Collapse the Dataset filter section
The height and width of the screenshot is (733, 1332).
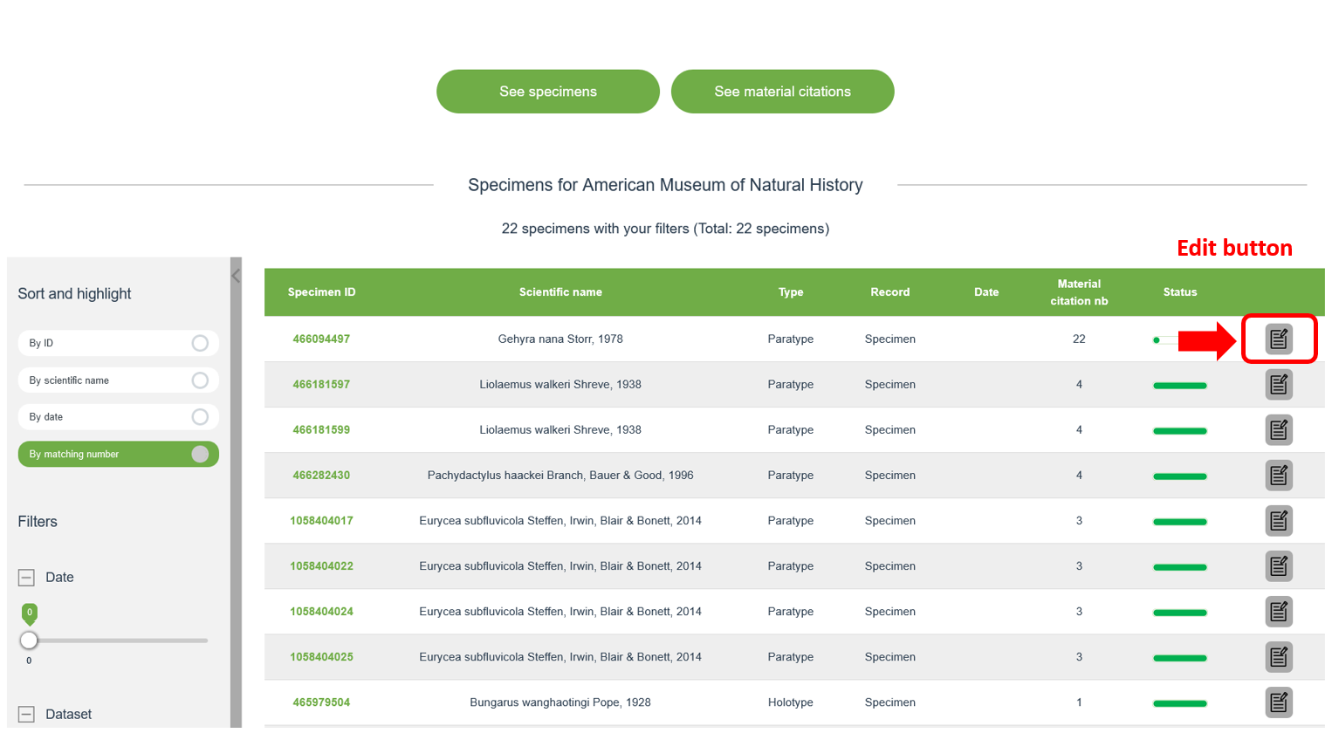click(26, 714)
